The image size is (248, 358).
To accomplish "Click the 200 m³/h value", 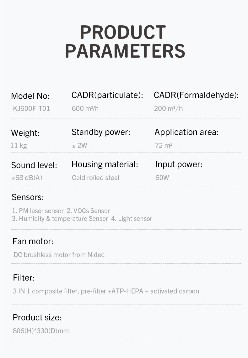I will [168, 108].
